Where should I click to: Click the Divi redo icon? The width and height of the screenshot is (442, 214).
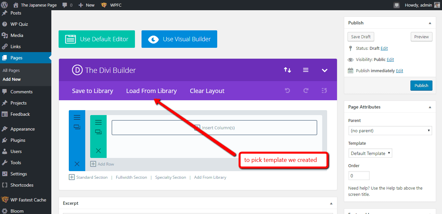(x=306, y=90)
